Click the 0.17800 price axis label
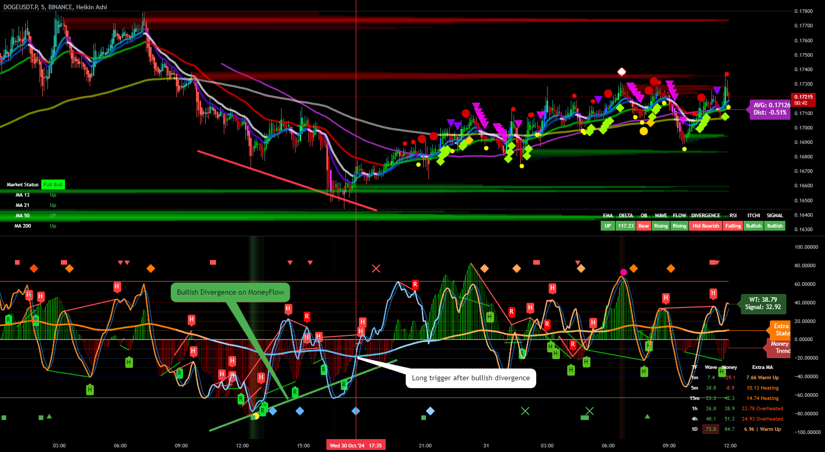The width and height of the screenshot is (825, 452). [x=803, y=11]
